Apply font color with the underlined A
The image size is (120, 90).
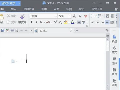72,22
